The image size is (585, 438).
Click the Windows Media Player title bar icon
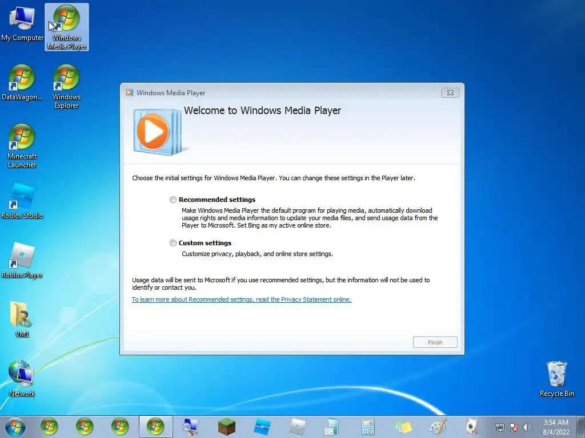pyautogui.click(x=129, y=93)
